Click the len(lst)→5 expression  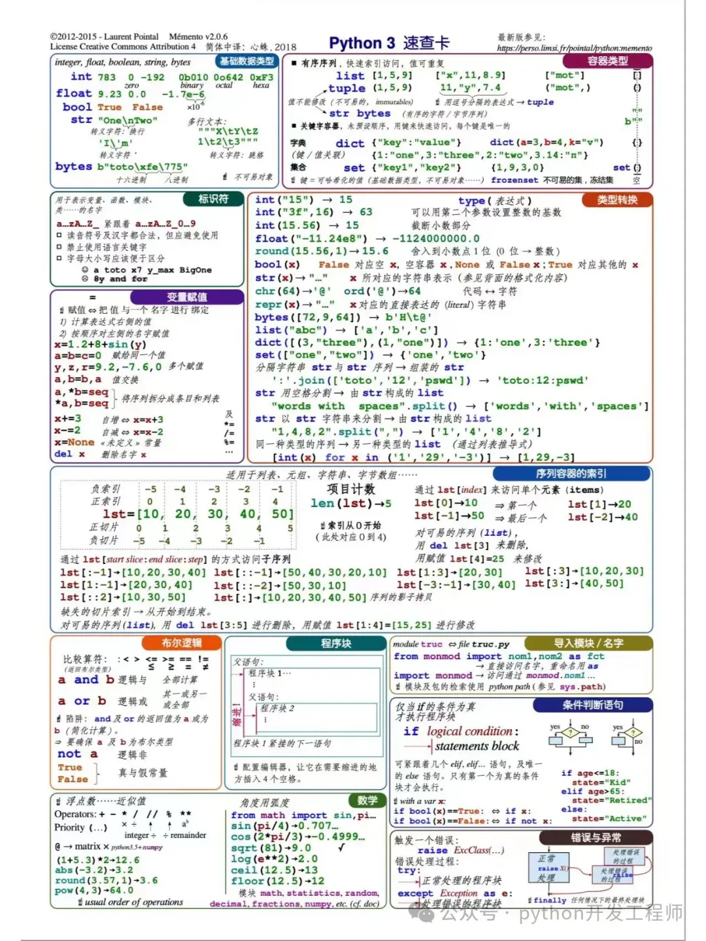(x=351, y=503)
